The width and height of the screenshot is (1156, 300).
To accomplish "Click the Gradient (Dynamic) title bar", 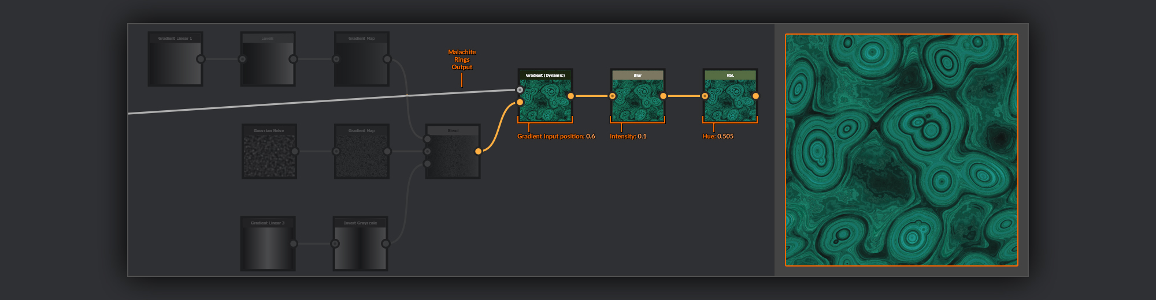I will tap(545, 75).
